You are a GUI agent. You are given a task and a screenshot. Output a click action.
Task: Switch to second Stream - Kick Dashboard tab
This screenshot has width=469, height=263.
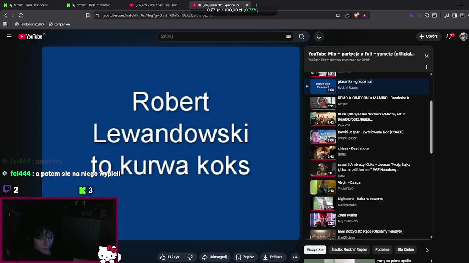[x=93, y=5]
